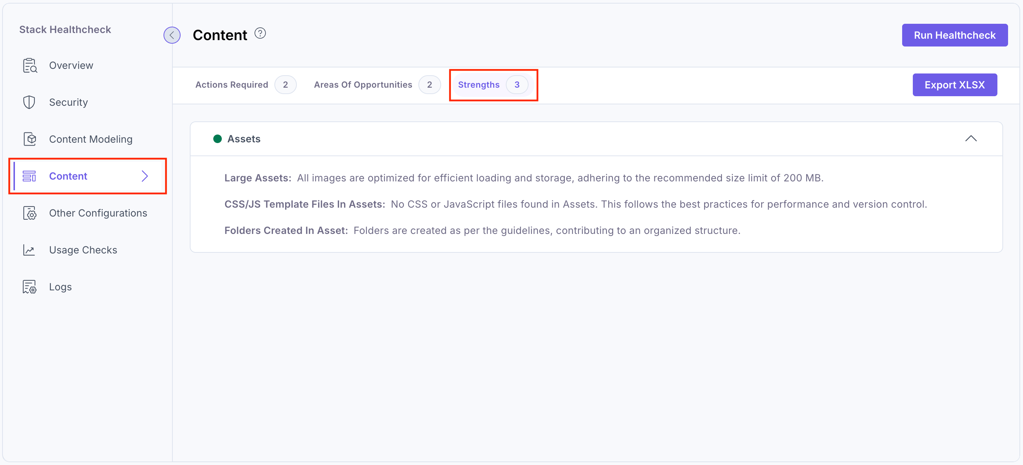The image size is (1023, 465).
Task: Open the Areas Of Opportunities tab
Action: pos(363,85)
